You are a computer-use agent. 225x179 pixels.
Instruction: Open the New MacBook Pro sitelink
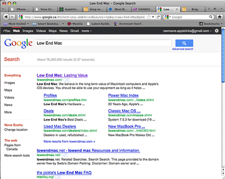[127, 126]
